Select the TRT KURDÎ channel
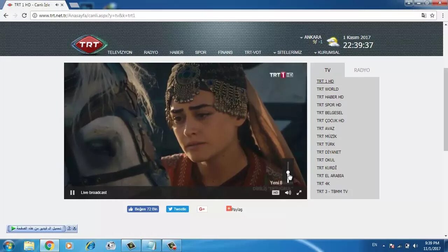This screenshot has height=252, width=448. pyautogui.click(x=327, y=168)
